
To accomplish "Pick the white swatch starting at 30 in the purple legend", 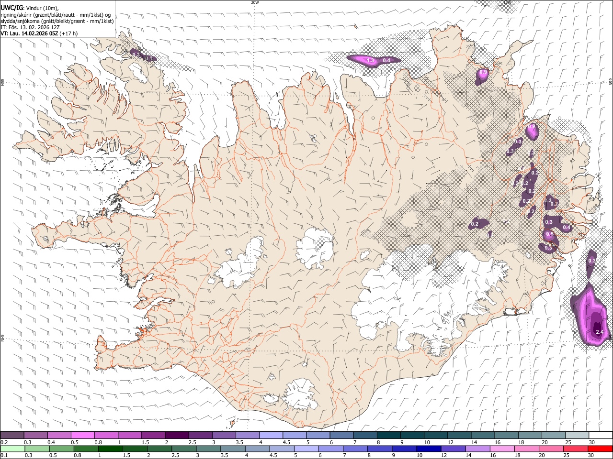I will [601, 435].
